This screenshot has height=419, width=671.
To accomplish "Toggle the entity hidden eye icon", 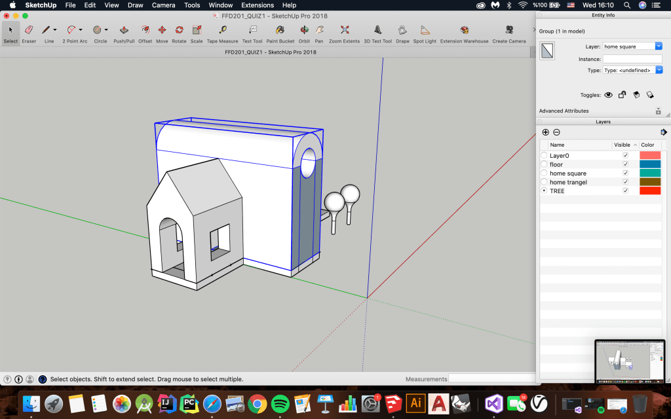I will click(x=608, y=95).
